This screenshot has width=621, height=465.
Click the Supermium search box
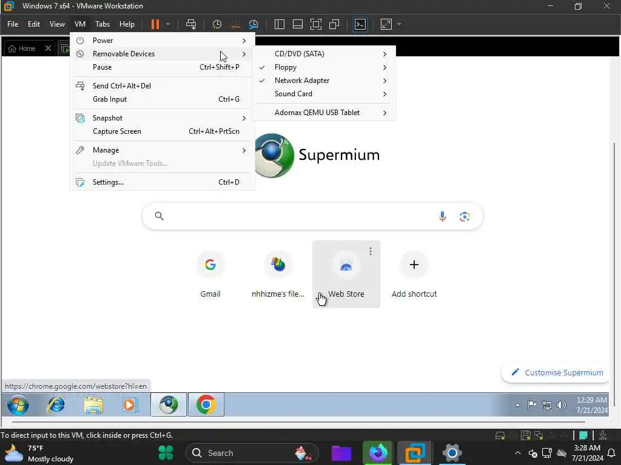click(312, 216)
